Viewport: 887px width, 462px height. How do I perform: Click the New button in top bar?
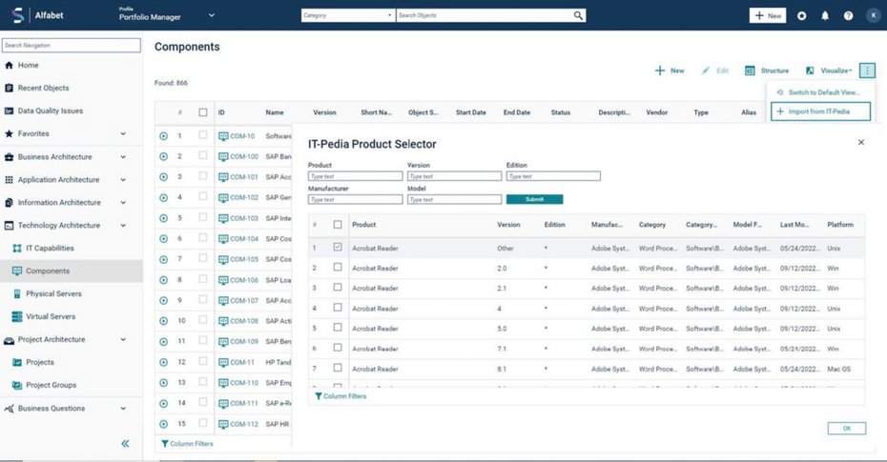768,16
